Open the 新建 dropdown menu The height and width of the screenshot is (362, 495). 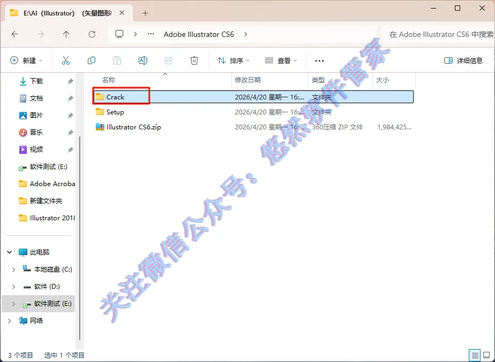(x=26, y=60)
